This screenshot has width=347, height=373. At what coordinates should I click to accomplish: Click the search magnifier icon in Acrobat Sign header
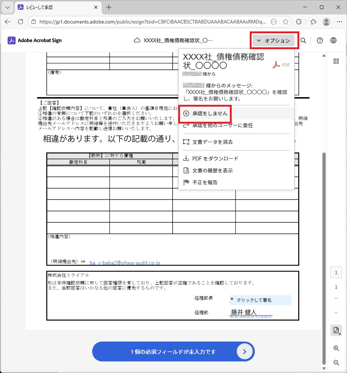303,40
